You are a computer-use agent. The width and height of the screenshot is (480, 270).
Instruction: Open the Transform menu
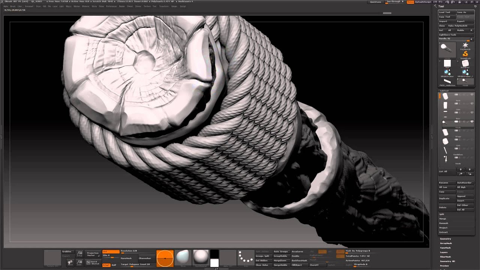(164, 6)
